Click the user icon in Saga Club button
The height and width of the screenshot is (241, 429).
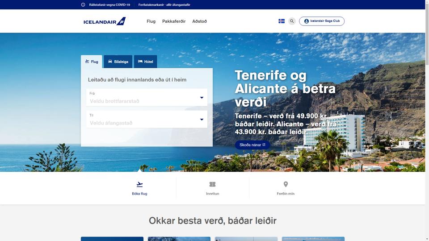click(x=307, y=21)
